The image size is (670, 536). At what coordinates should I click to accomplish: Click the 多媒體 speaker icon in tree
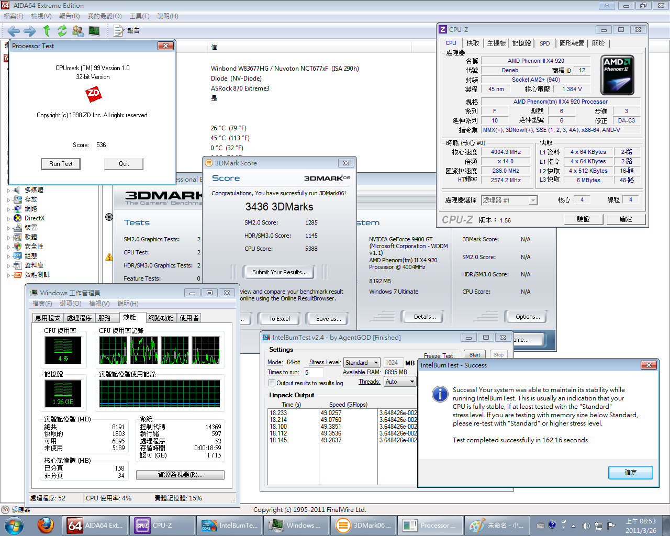pyautogui.click(x=18, y=190)
